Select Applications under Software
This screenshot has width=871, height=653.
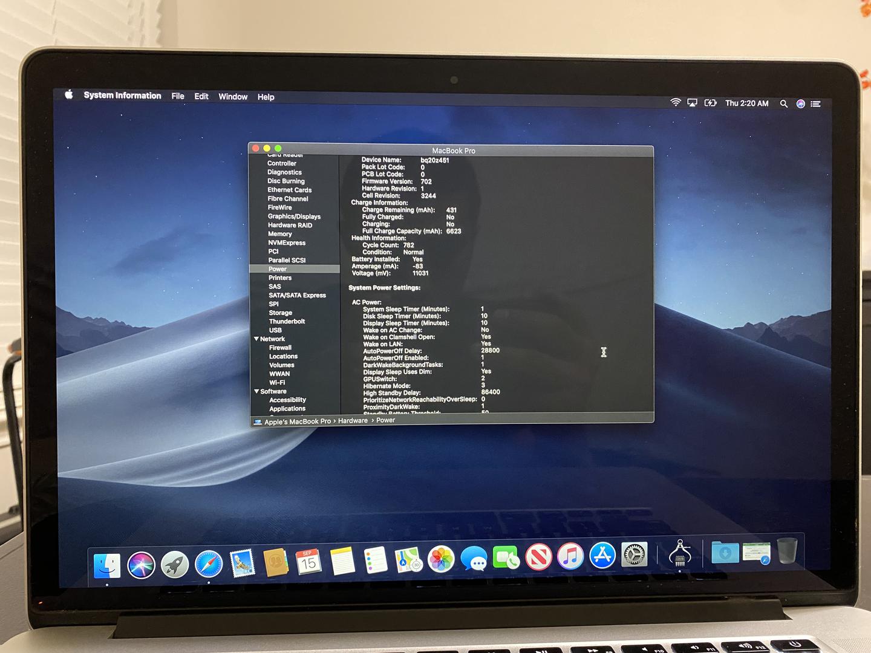tap(287, 409)
